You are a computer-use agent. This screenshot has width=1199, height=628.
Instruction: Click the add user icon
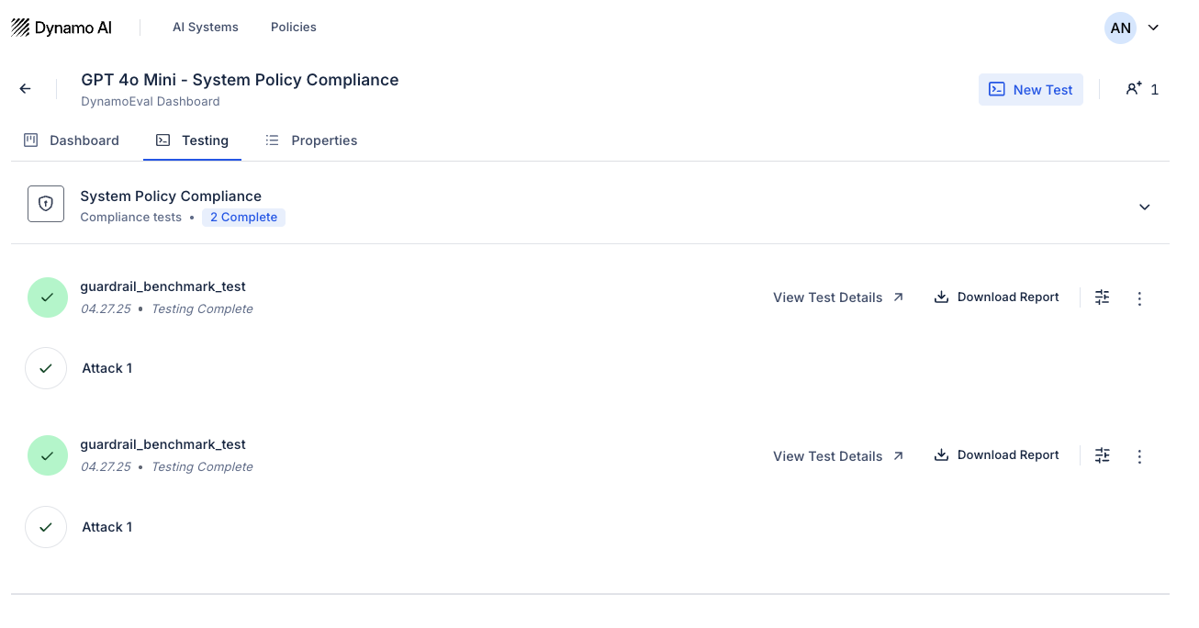pos(1135,89)
